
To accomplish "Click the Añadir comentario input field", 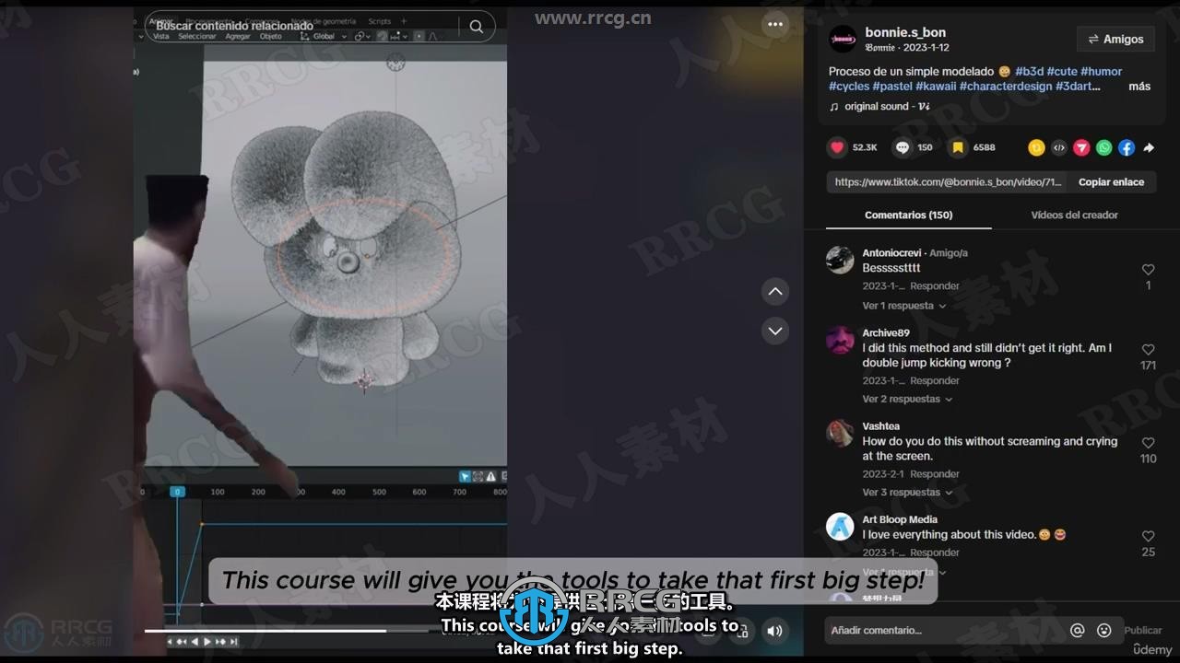I will 945,631.
